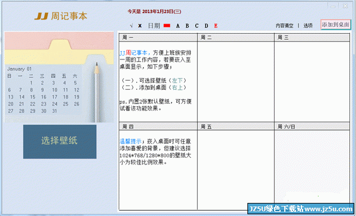Click the 左下 green text
Viewport: 356px width, 216px height.
(x=177, y=81)
